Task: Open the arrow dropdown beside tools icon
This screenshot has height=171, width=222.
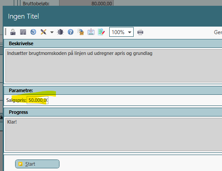Action: tap(52, 32)
